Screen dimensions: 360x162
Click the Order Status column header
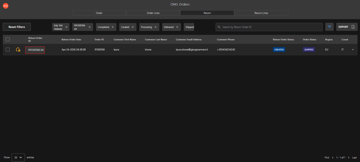[x=309, y=39]
